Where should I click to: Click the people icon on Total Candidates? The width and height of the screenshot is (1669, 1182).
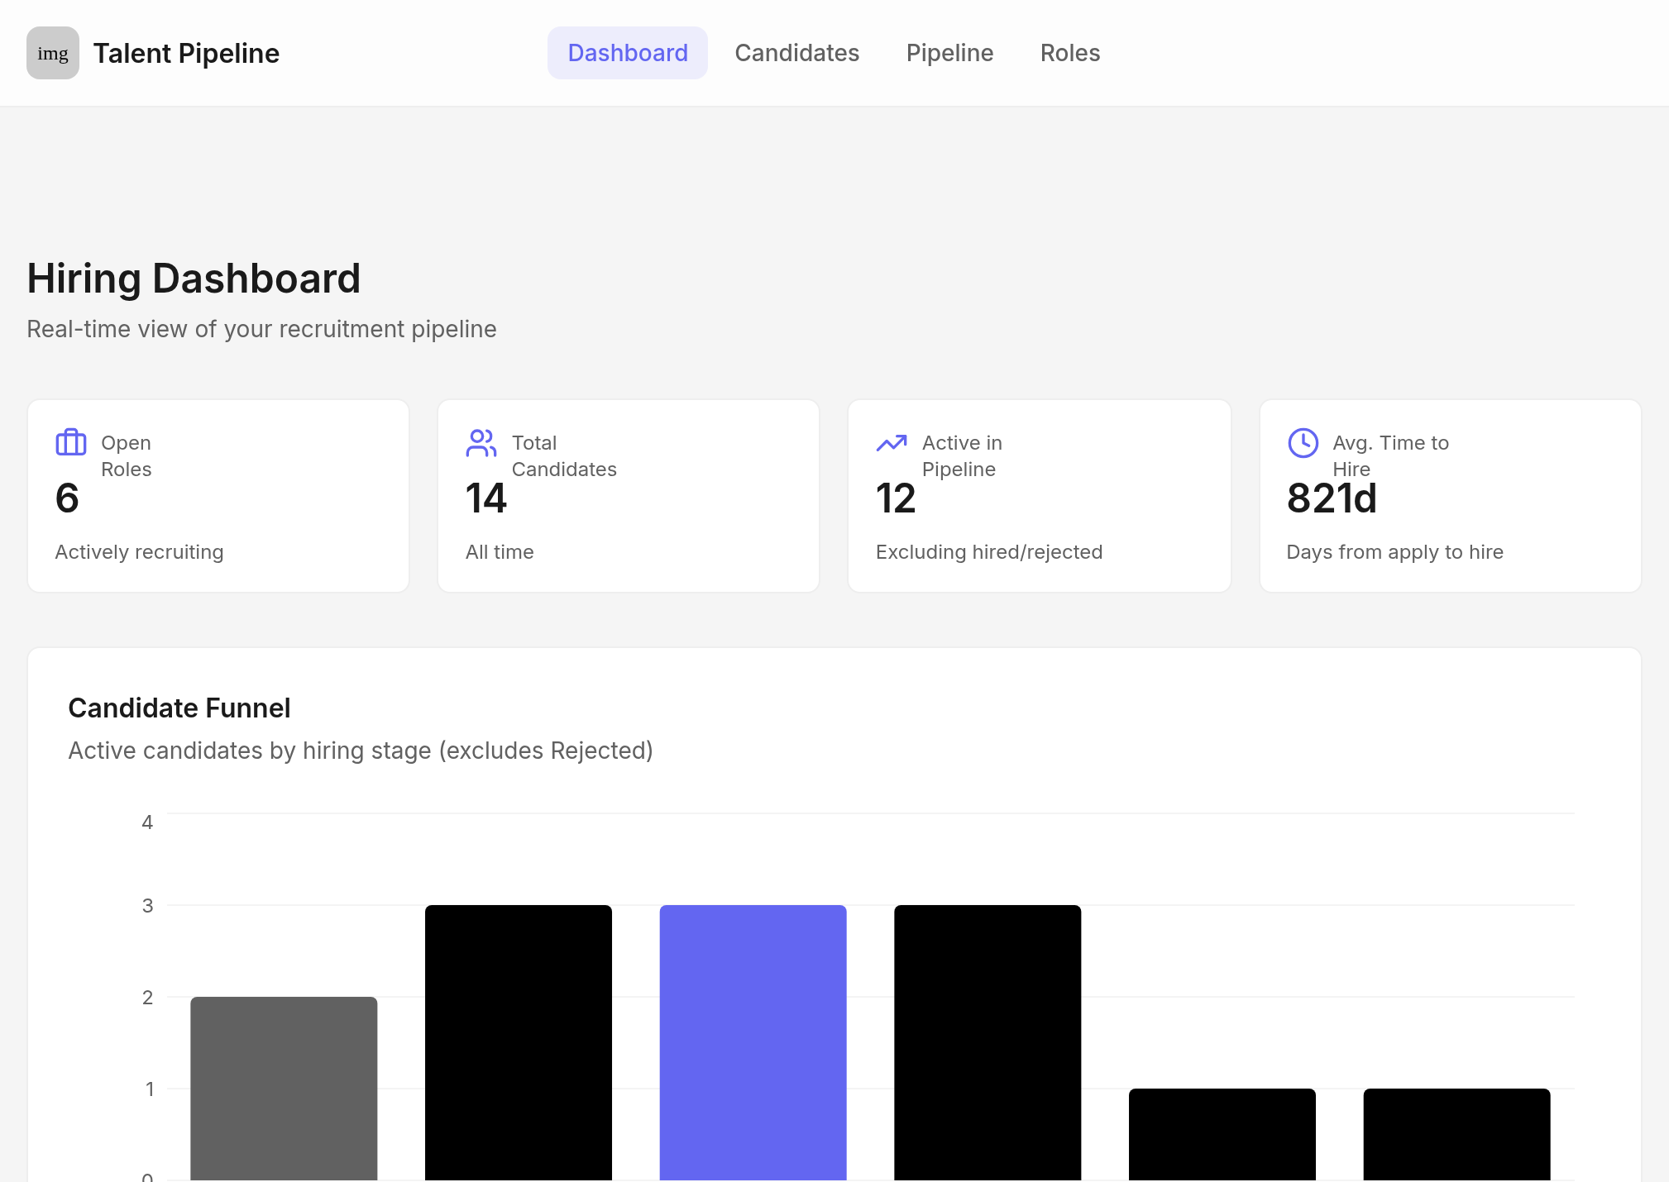pos(481,442)
